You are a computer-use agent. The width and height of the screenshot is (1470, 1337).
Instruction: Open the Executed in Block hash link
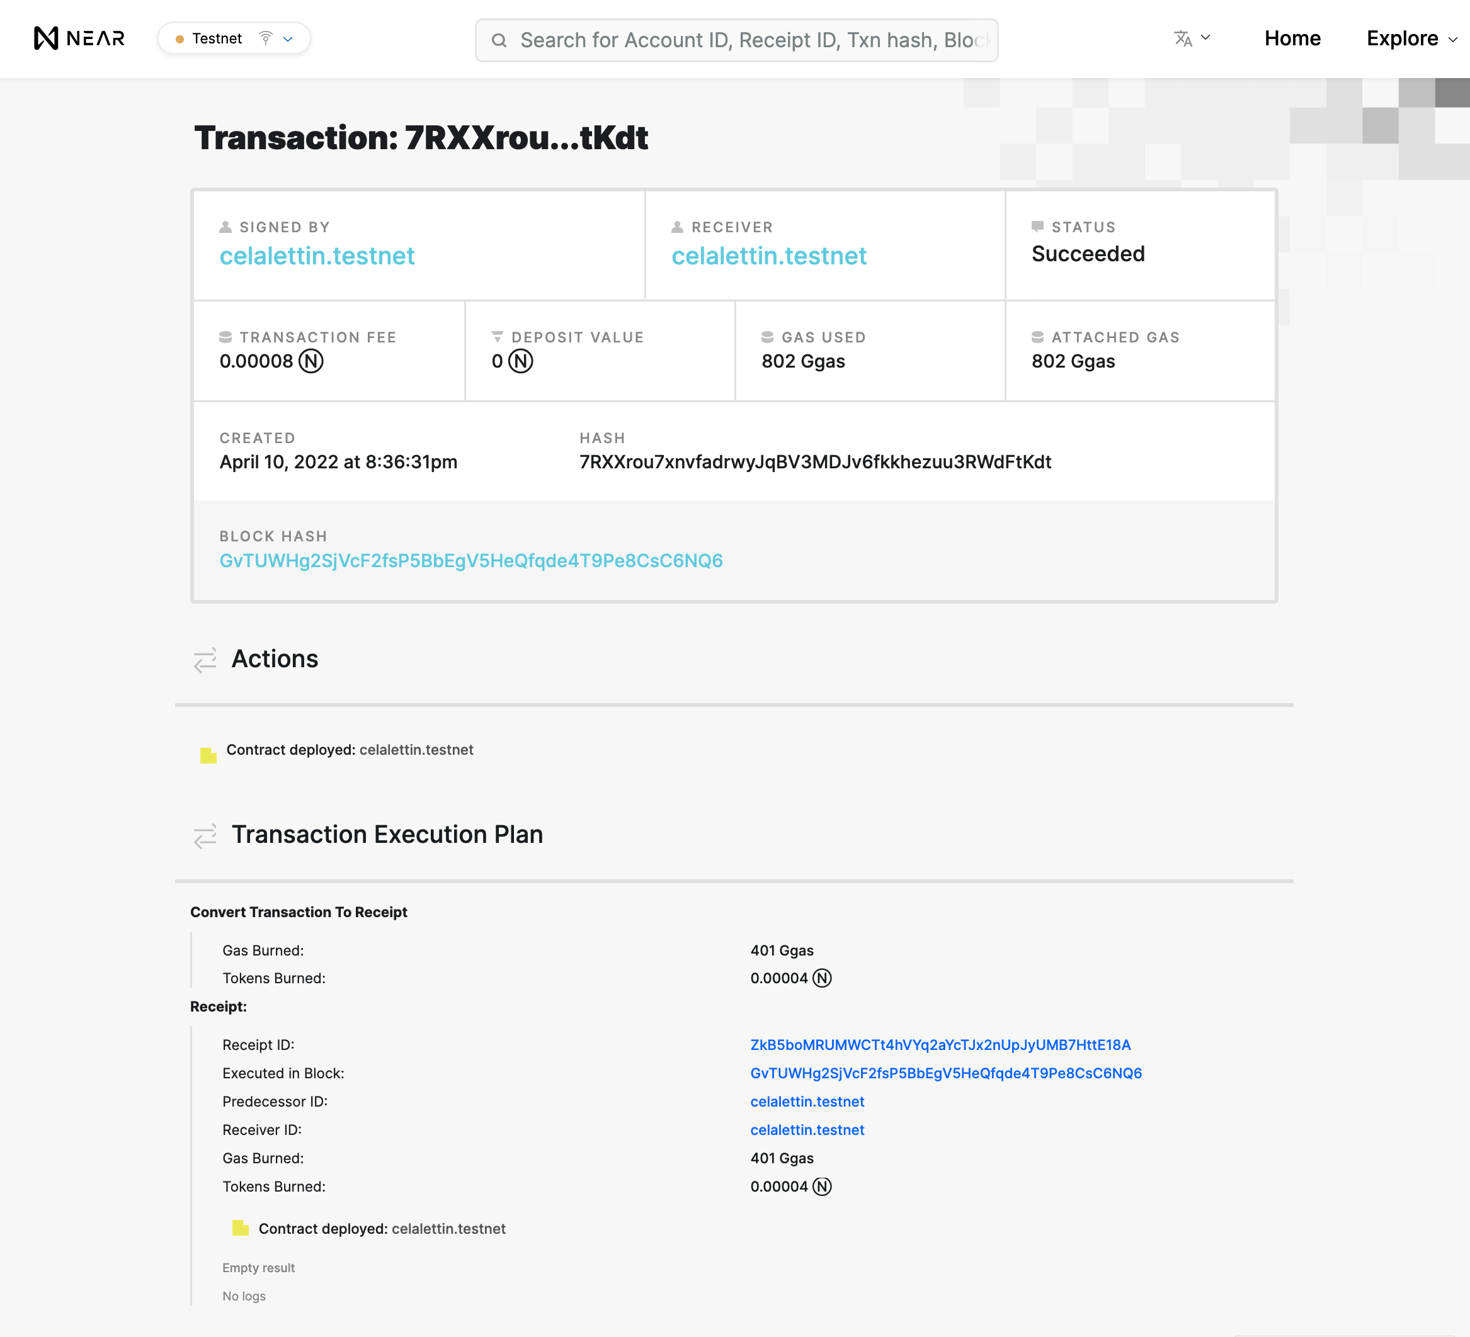coord(946,1073)
